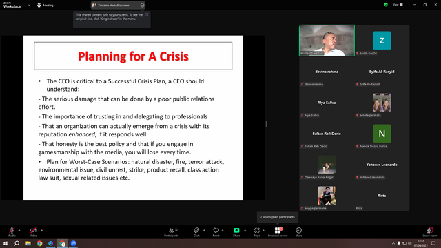441x248 pixels.
Task: Click the system tray microphone icon
Action: (x=399, y=243)
